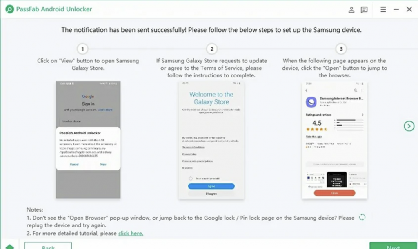The height and width of the screenshot is (249, 418).
Task: Click the orange Open button in the screenshot
Action: [334, 193]
